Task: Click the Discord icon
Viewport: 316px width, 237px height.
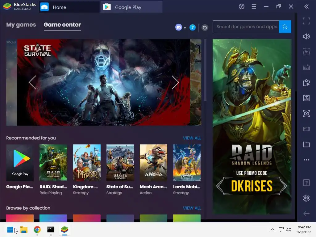Action: 179,27
